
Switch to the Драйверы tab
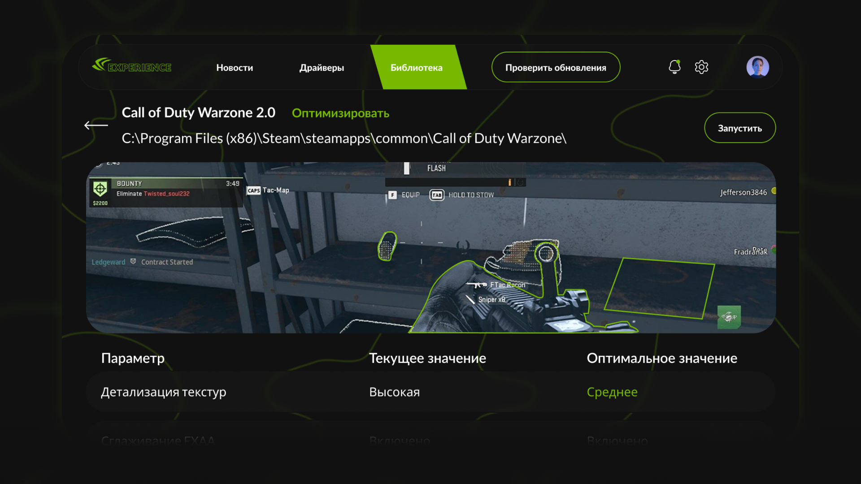[322, 68]
